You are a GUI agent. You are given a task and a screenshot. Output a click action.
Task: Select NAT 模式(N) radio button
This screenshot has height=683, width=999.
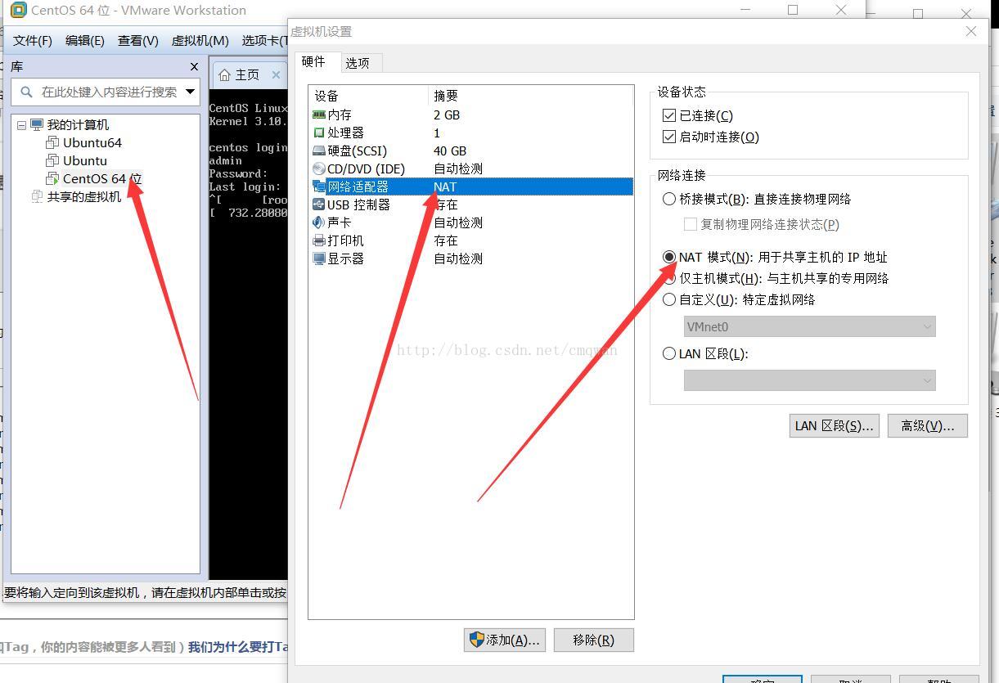669,257
